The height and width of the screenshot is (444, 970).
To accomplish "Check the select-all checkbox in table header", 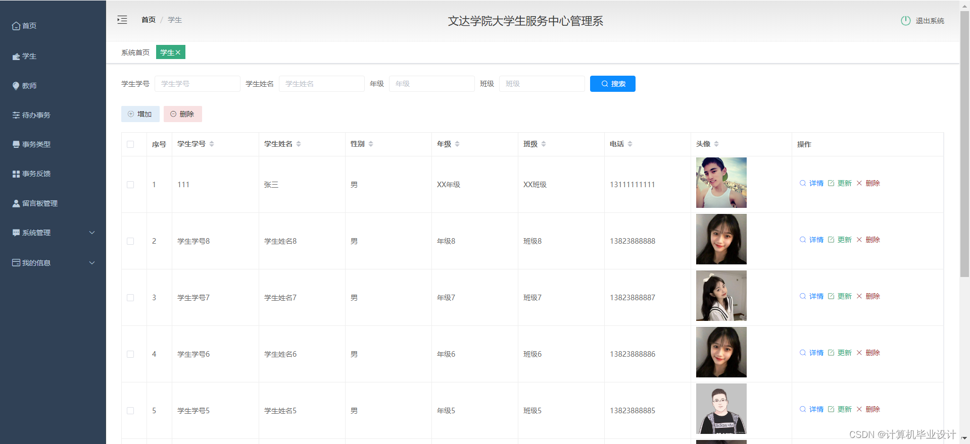I will pos(130,144).
